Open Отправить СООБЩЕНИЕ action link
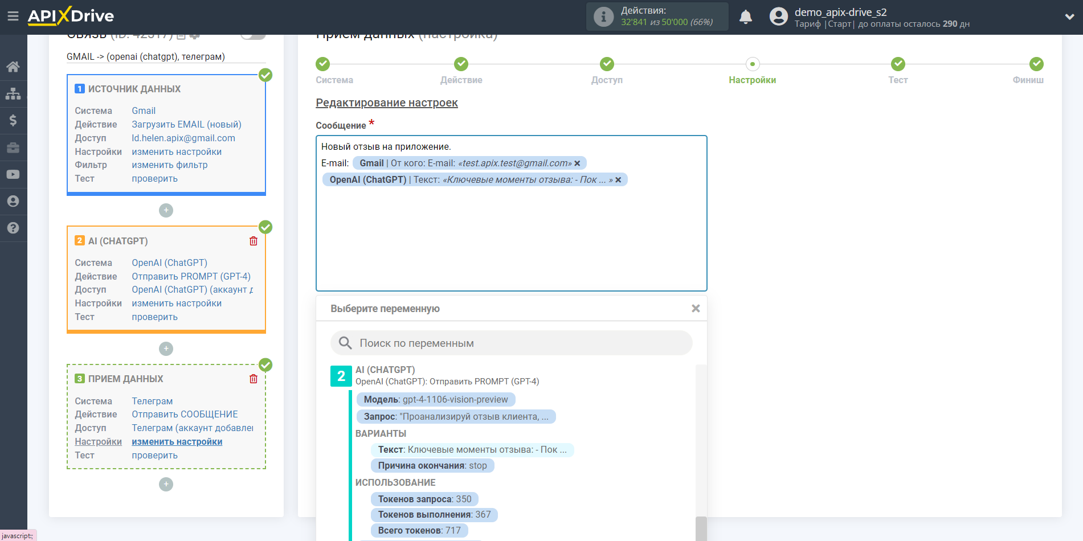This screenshot has height=541, width=1083. (185, 415)
